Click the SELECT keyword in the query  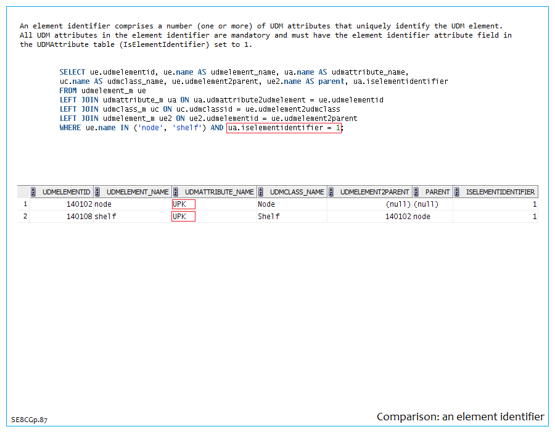(x=72, y=72)
